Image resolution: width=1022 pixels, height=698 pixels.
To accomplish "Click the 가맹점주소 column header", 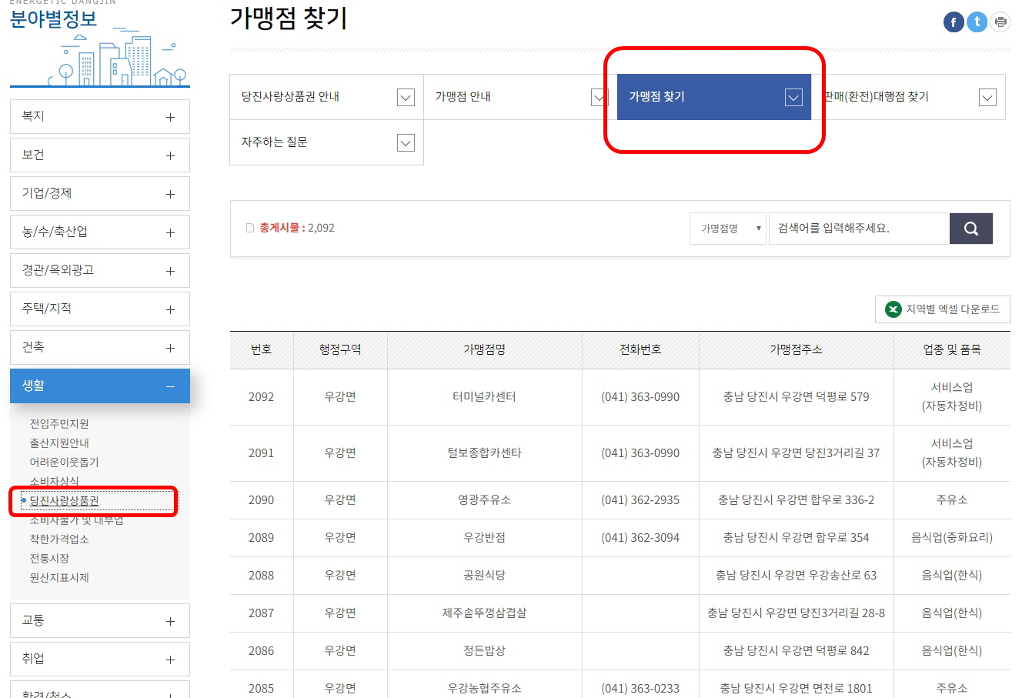I will pyautogui.click(x=797, y=350).
